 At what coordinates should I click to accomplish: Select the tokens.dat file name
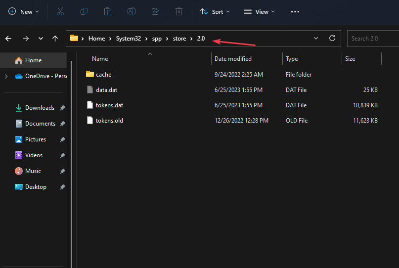tap(109, 105)
